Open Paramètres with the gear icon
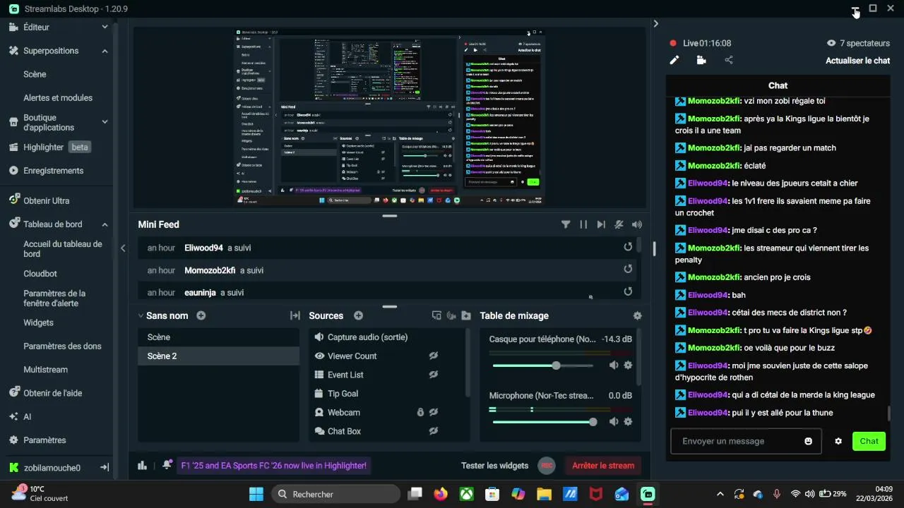This screenshot has height=508, width=904. [37, 440]
